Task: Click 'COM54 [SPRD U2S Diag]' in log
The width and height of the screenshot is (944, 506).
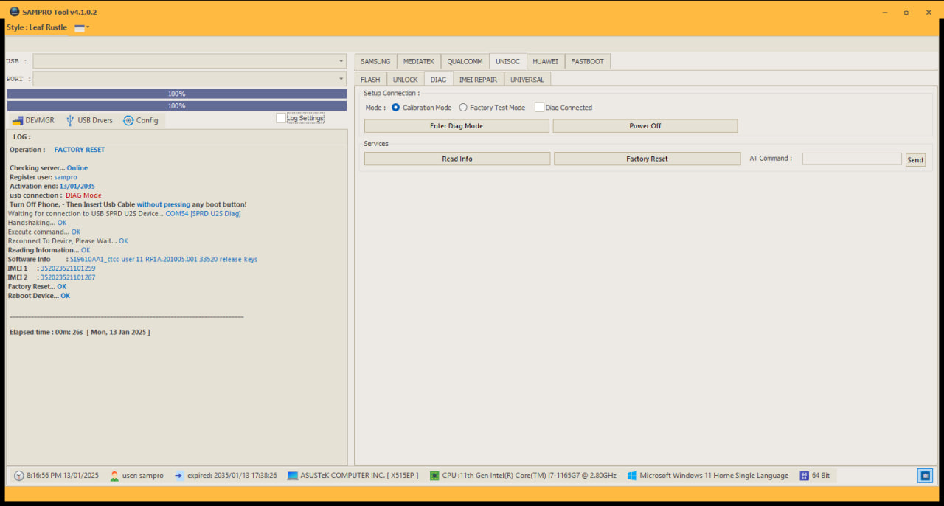Action: [x=204, y=214]
